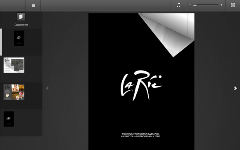Click the Содержание pages icon
This screenshot has height=150, width=240.
[x=21, y=16]
